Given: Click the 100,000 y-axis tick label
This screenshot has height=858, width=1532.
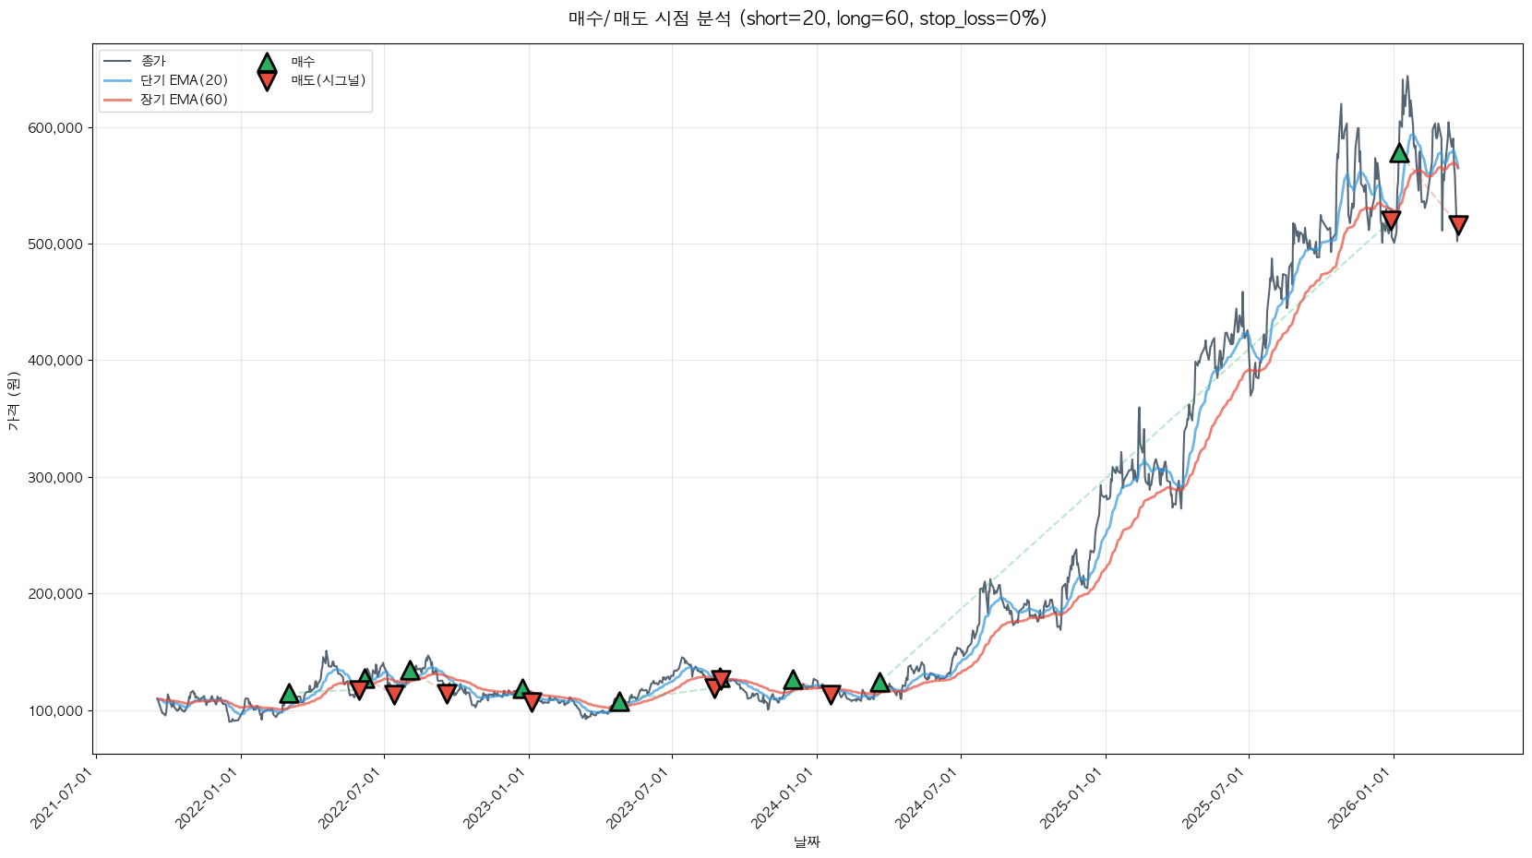Looking at the screenshot, I should click(x=55, y=710).
